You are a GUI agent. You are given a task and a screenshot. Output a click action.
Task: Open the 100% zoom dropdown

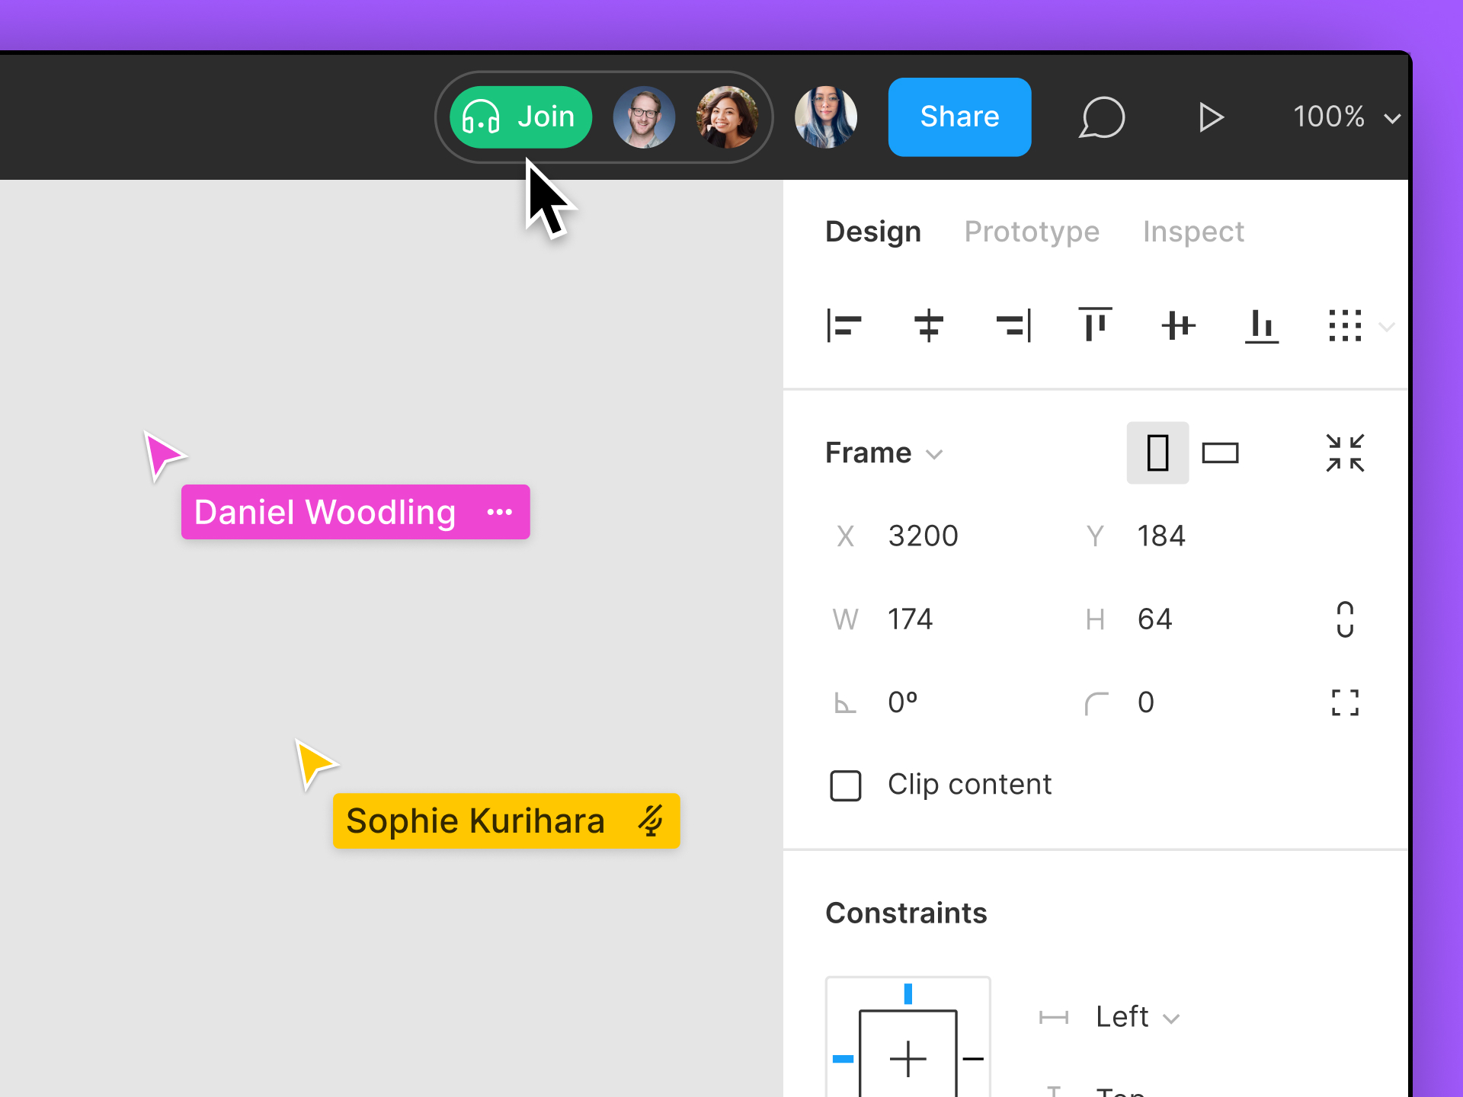[x=1346, y=117]
